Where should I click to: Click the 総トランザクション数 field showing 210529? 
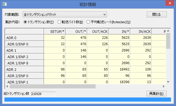(x=43, y=94)
